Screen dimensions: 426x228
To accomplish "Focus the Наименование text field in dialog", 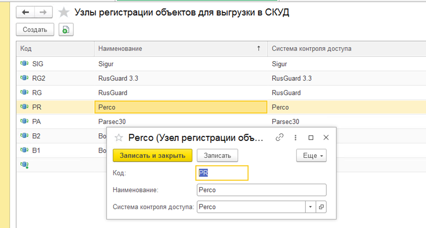I will pos(261,190).
